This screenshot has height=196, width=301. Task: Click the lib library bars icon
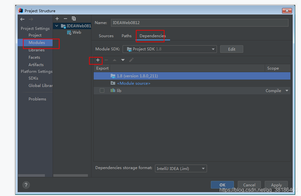[113, 90]
